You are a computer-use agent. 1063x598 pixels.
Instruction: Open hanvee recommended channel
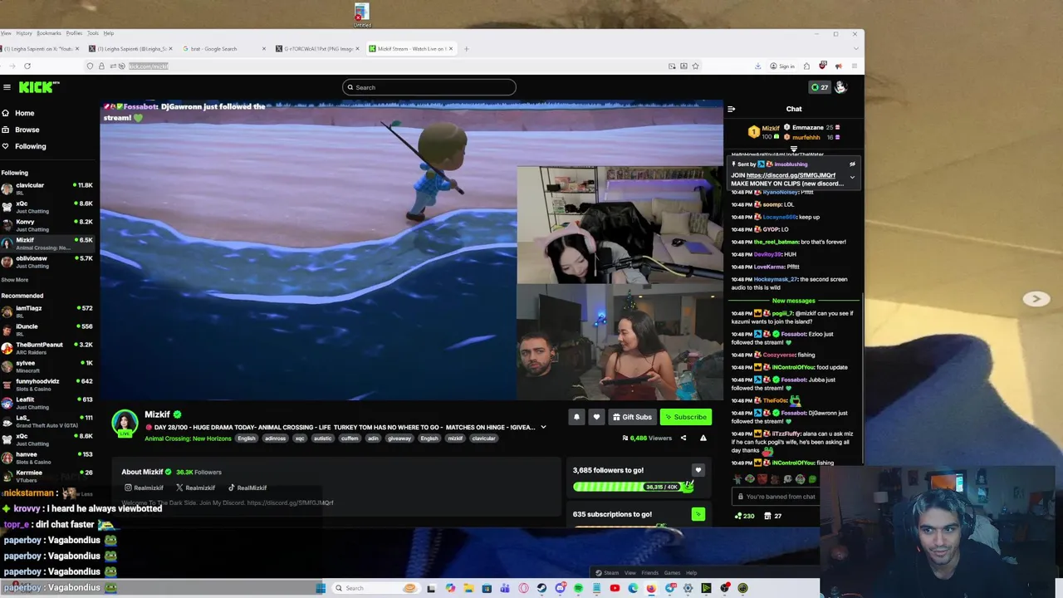(47, 458)
